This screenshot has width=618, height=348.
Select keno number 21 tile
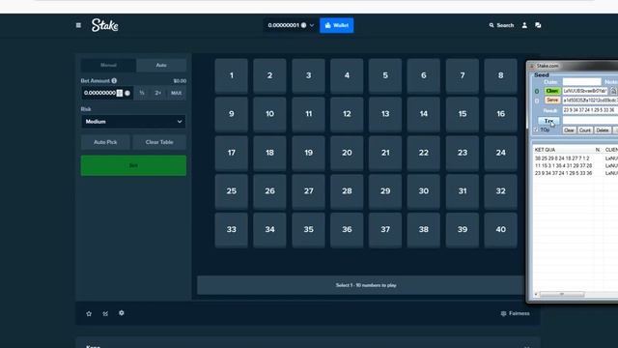(385, 153)
